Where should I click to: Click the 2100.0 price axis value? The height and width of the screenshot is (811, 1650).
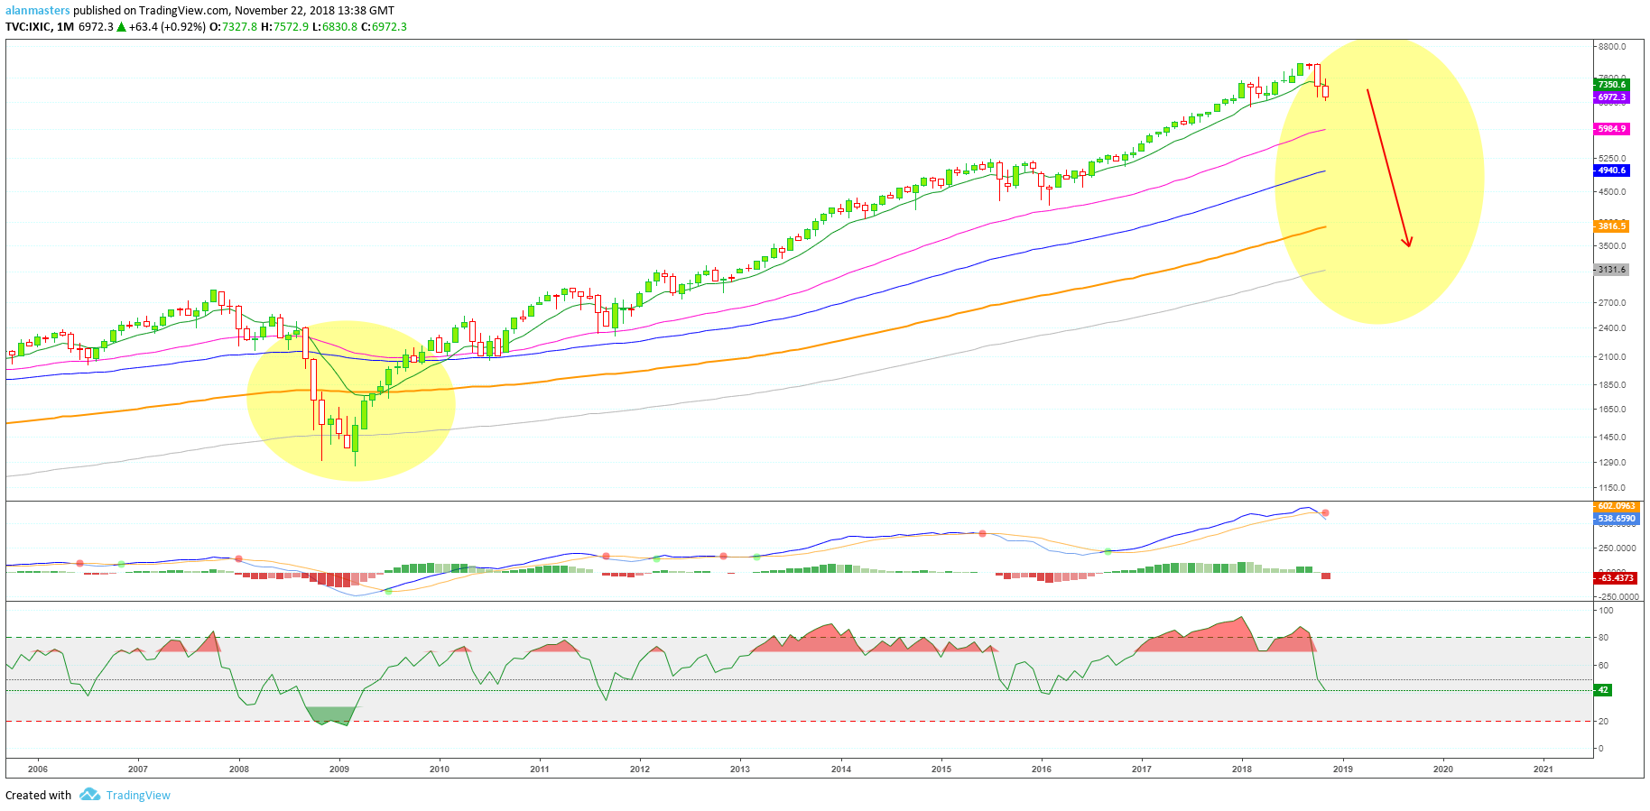1612,357
